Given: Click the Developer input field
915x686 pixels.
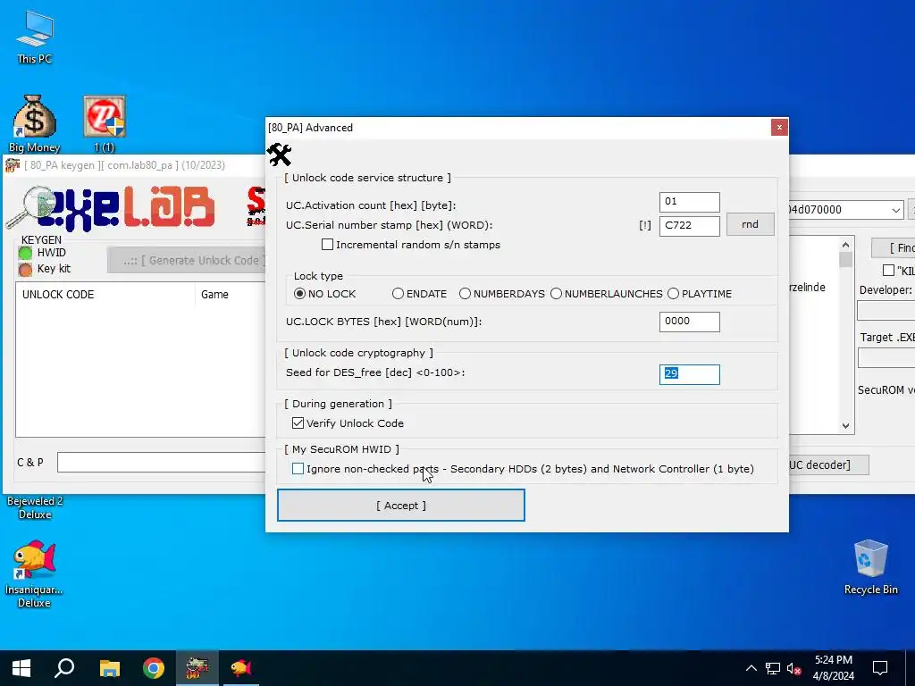Looking at the screenshot, I should pos(886,310).
